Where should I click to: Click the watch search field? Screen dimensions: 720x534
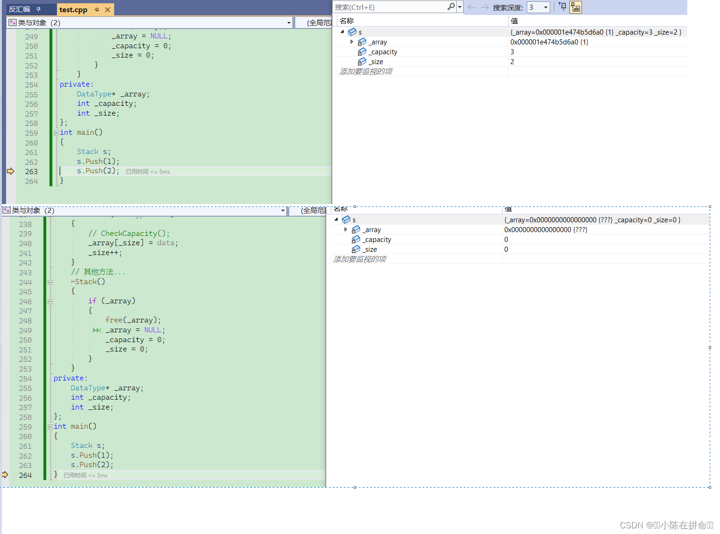click(x=389, y=7)
